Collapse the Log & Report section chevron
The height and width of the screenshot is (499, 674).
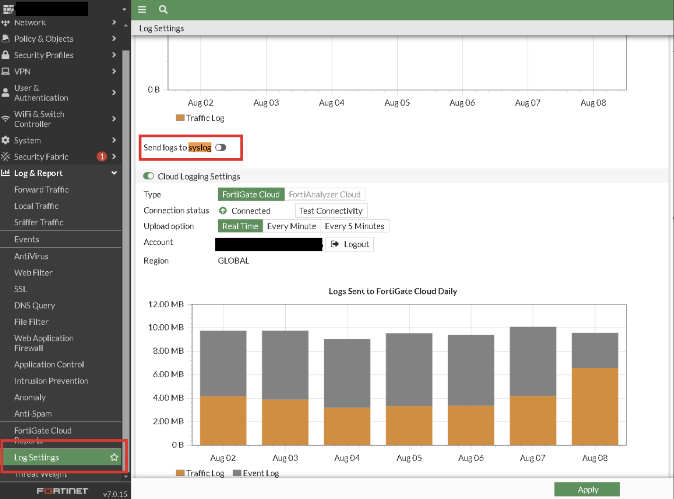[114, 173]
